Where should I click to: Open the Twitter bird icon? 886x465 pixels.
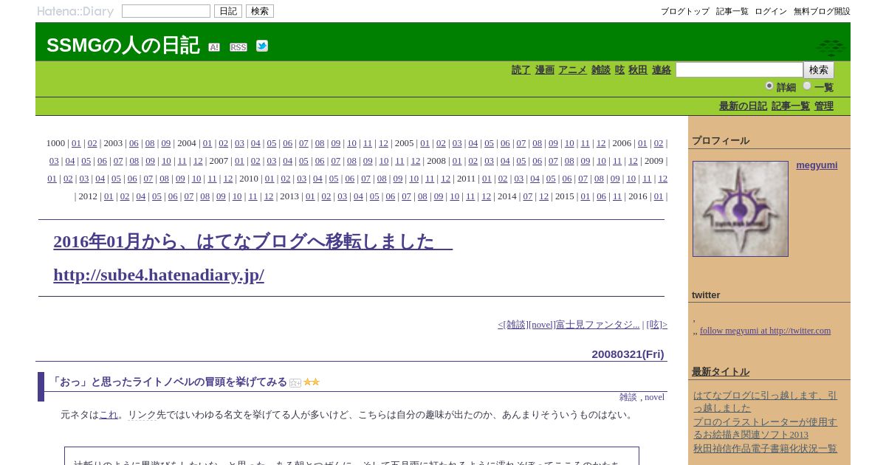click(262, 46)
